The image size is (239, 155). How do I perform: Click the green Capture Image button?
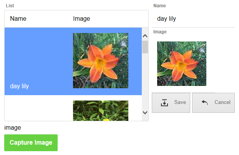click(31, 143)
